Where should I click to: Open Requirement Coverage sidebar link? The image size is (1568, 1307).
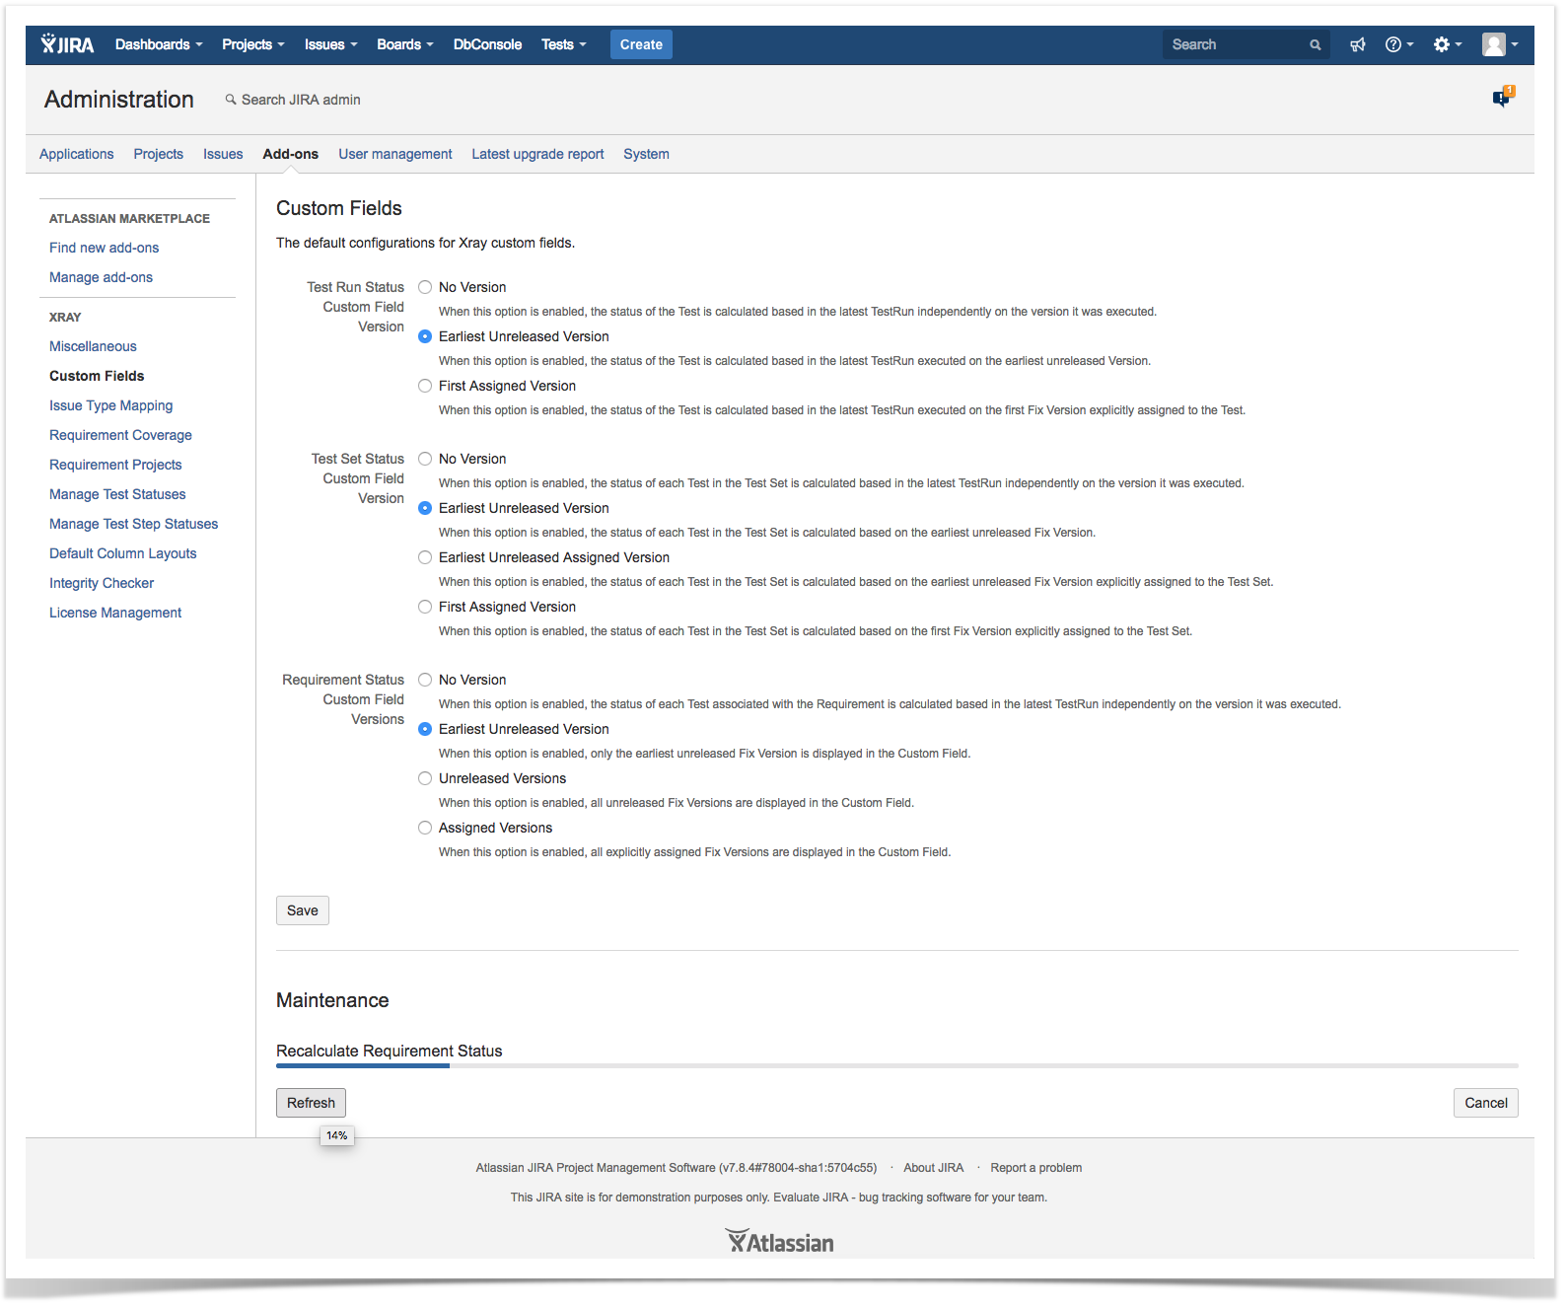point(120,435)
